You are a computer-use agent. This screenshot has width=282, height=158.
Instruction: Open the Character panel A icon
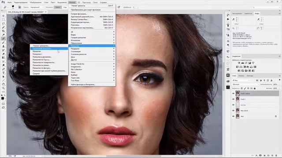point(228,41)
